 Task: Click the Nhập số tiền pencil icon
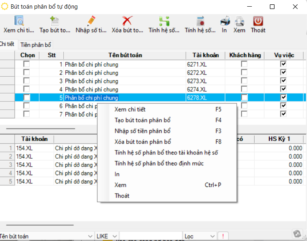tap(91, 21)
